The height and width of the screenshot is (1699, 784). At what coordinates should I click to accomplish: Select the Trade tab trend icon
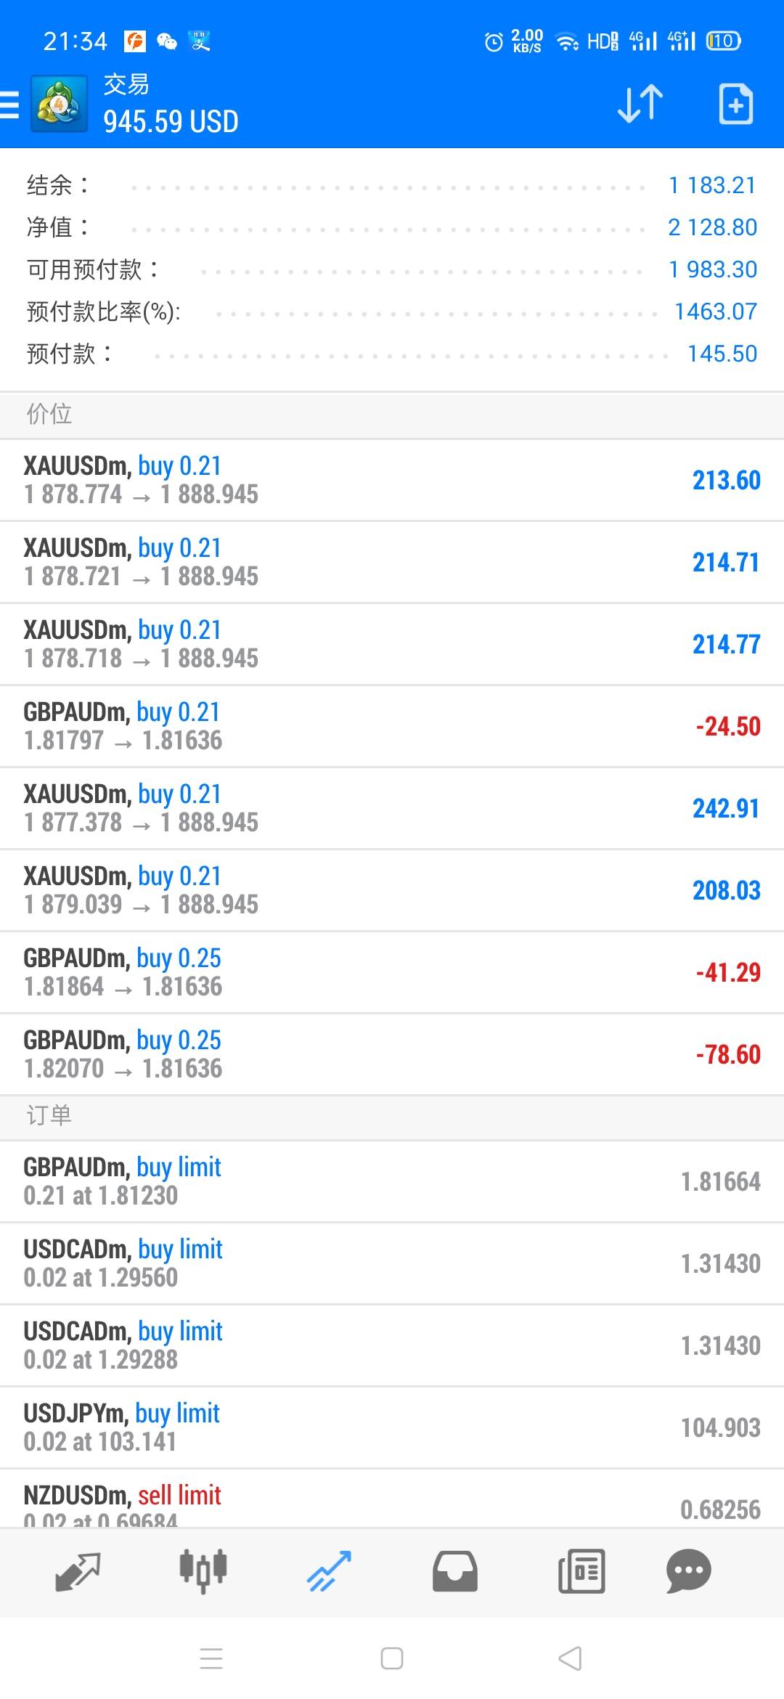click(x=329, y=1571)
